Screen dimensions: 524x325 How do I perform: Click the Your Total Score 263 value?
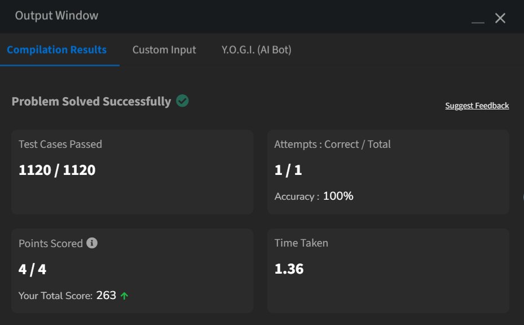pos(106,295)
